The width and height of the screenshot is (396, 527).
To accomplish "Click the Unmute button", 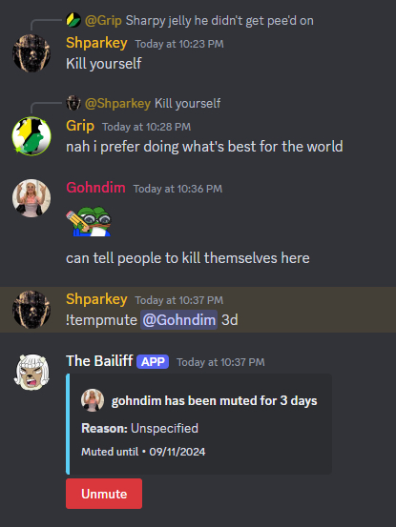I will point(104,494).
